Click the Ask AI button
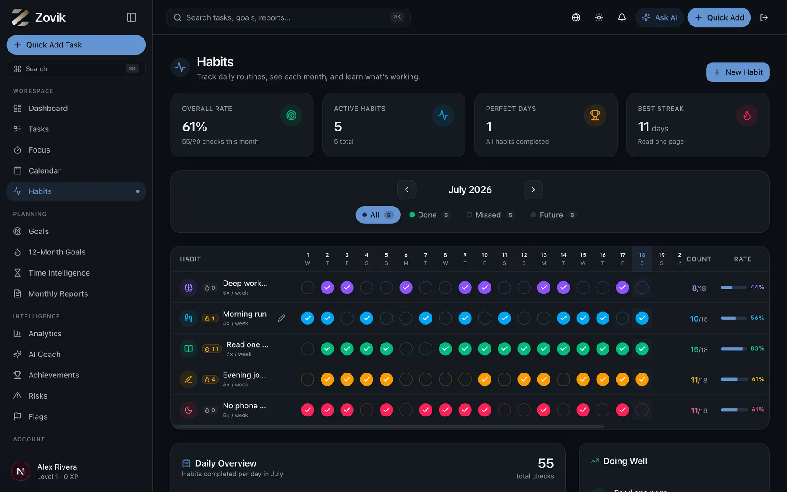787x492 pixels. pyautogui.click(x=660, y=17)
